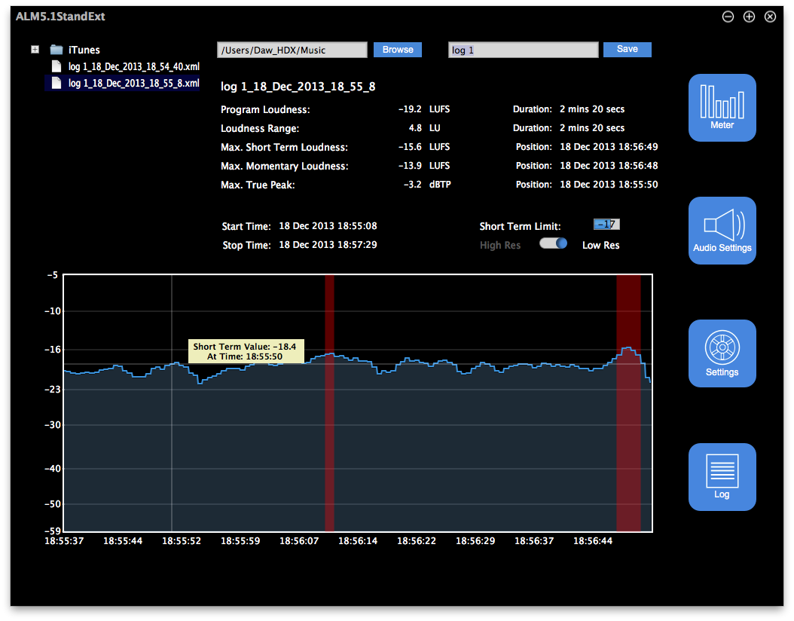Click the High Res label
Screen dimensions: 794x621
499,245
